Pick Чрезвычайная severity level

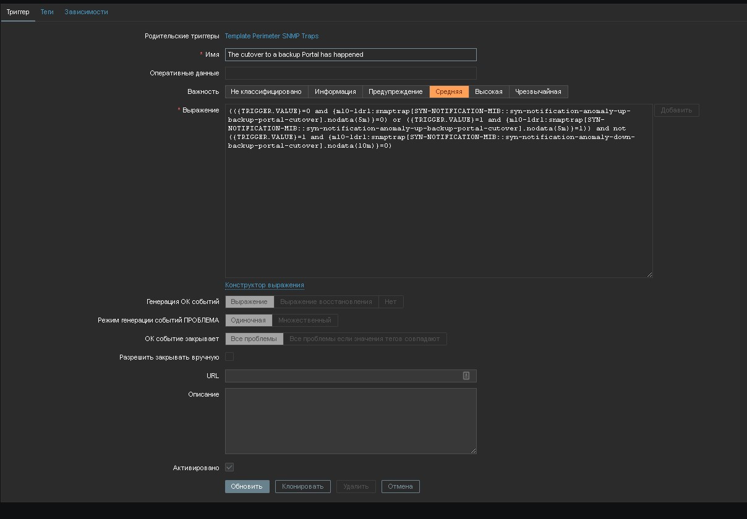(x=538, y=91)
